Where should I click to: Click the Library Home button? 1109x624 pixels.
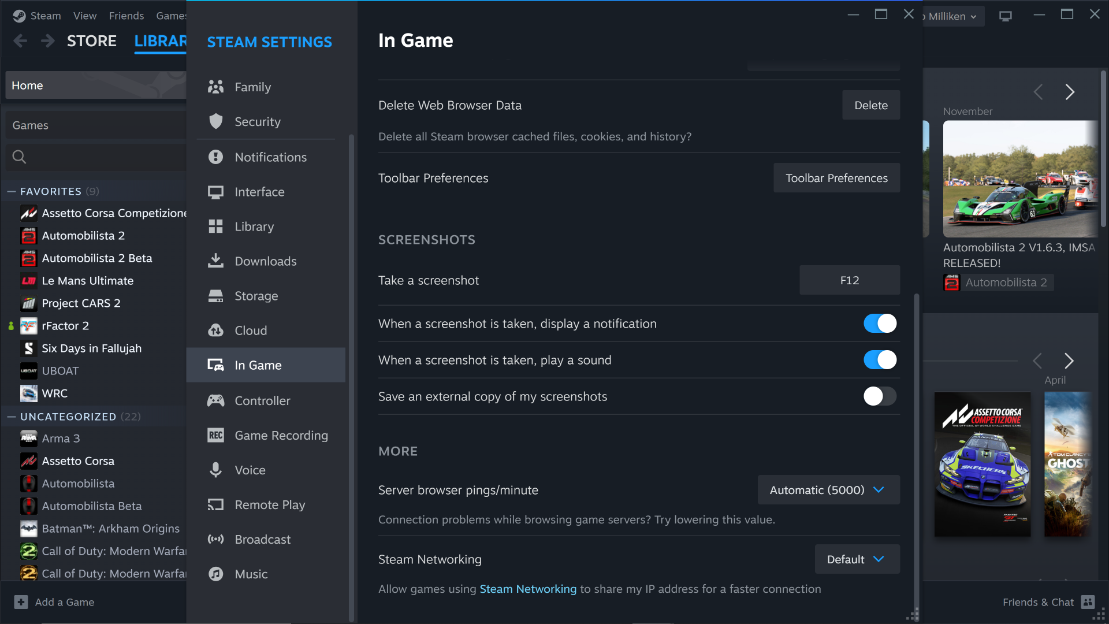coord(96,86)
